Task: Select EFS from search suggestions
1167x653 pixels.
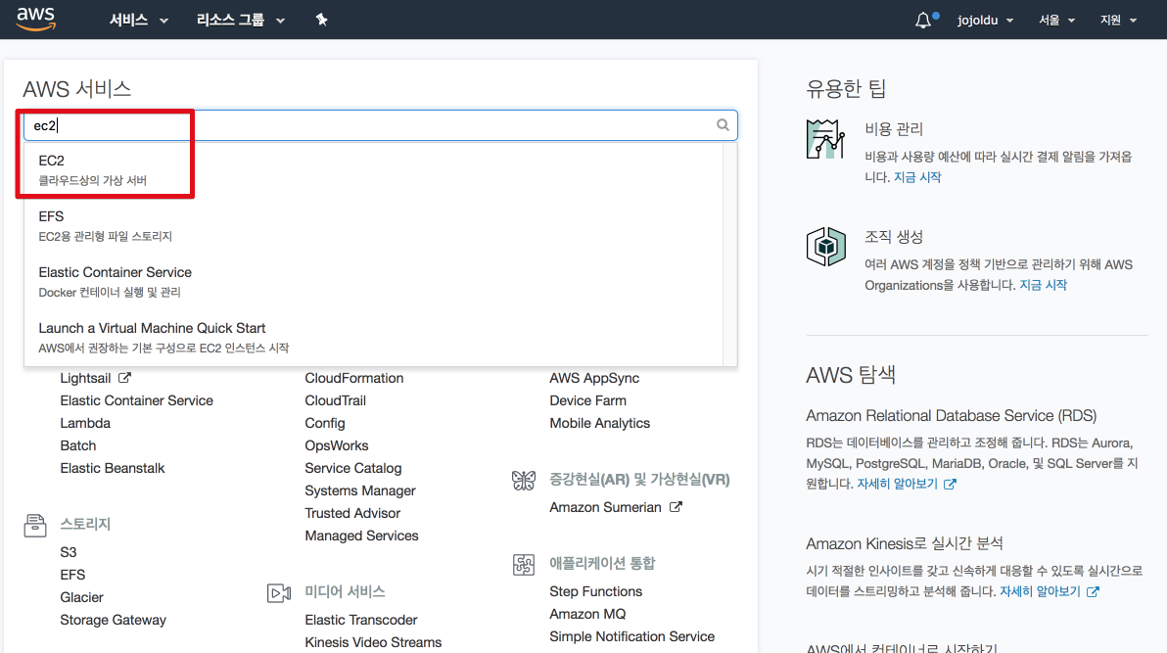Action: [373, 225]
